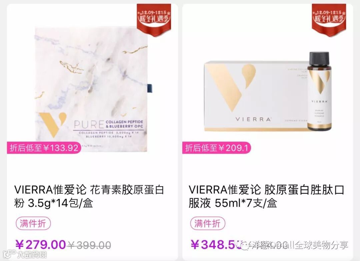The image size is (360, 261).
Task: Click the ¥279.00 sale price
Action: pyautogui.click(x=41, y=244)
